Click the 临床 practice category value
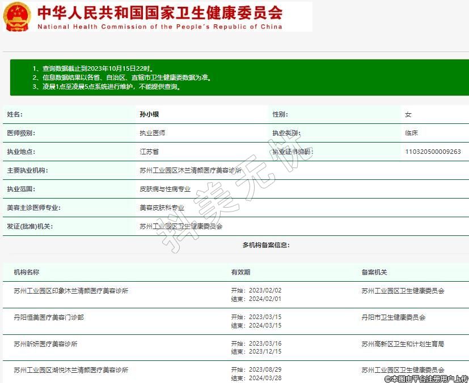Screen dimensions: 469x383 point(411,133)
